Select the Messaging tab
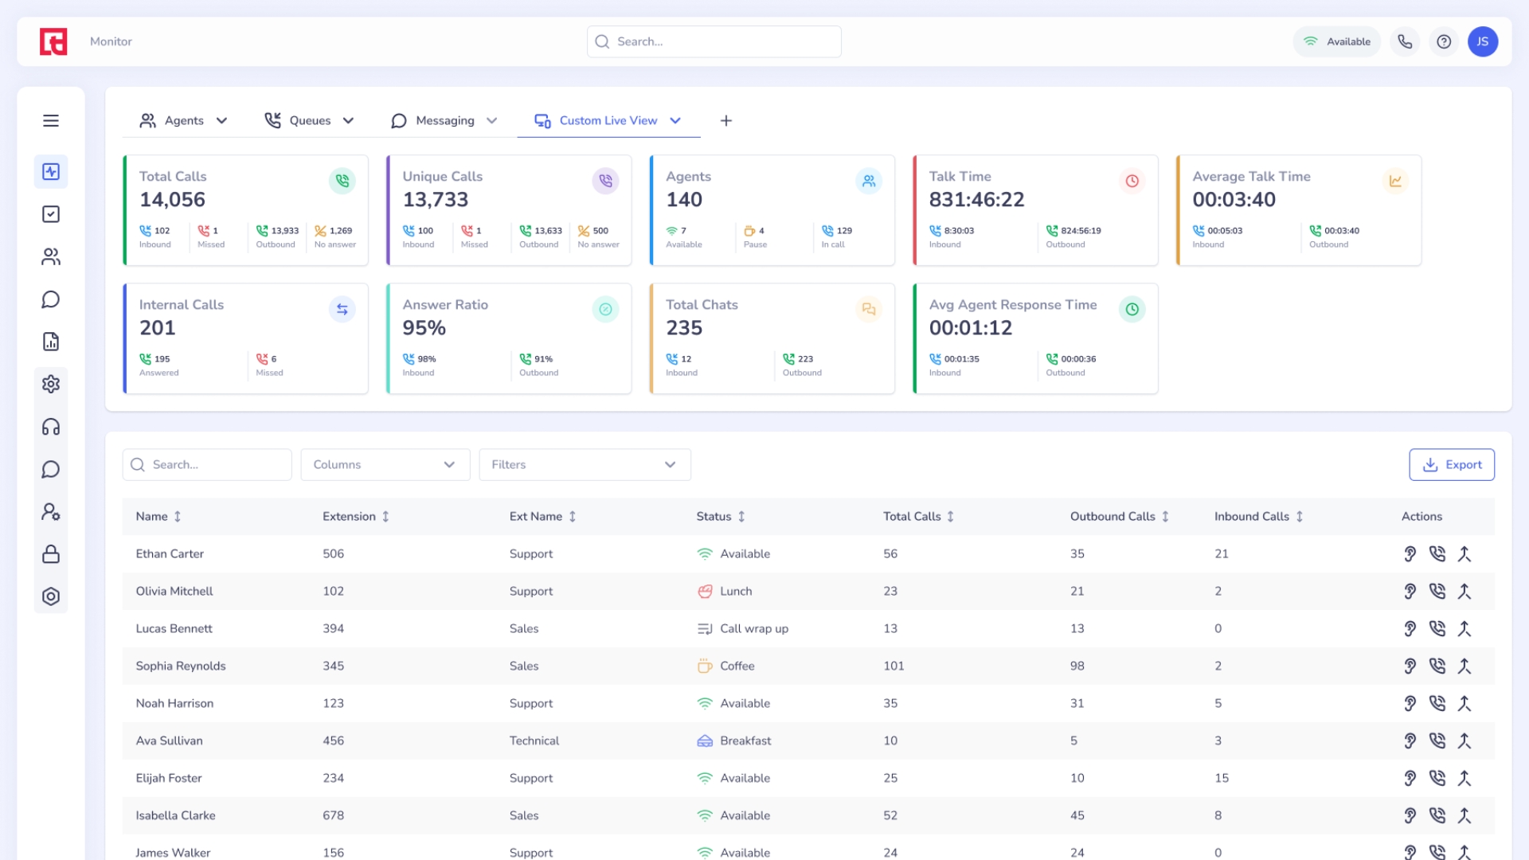The image size is (1529, 860). (x=444, y=120)
